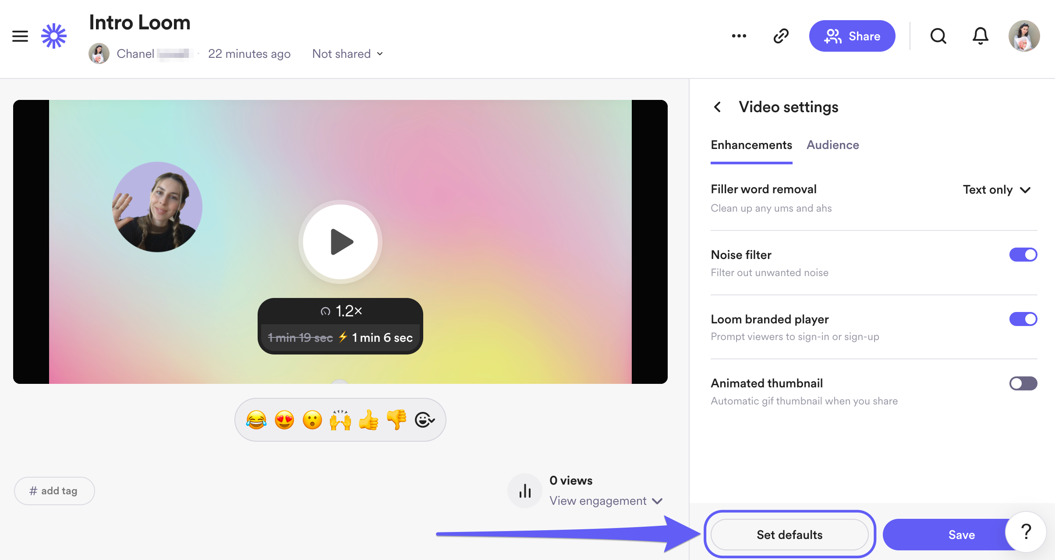
Task: Open Filler word removal Text only dropdown
Action: tap(996, 190)
